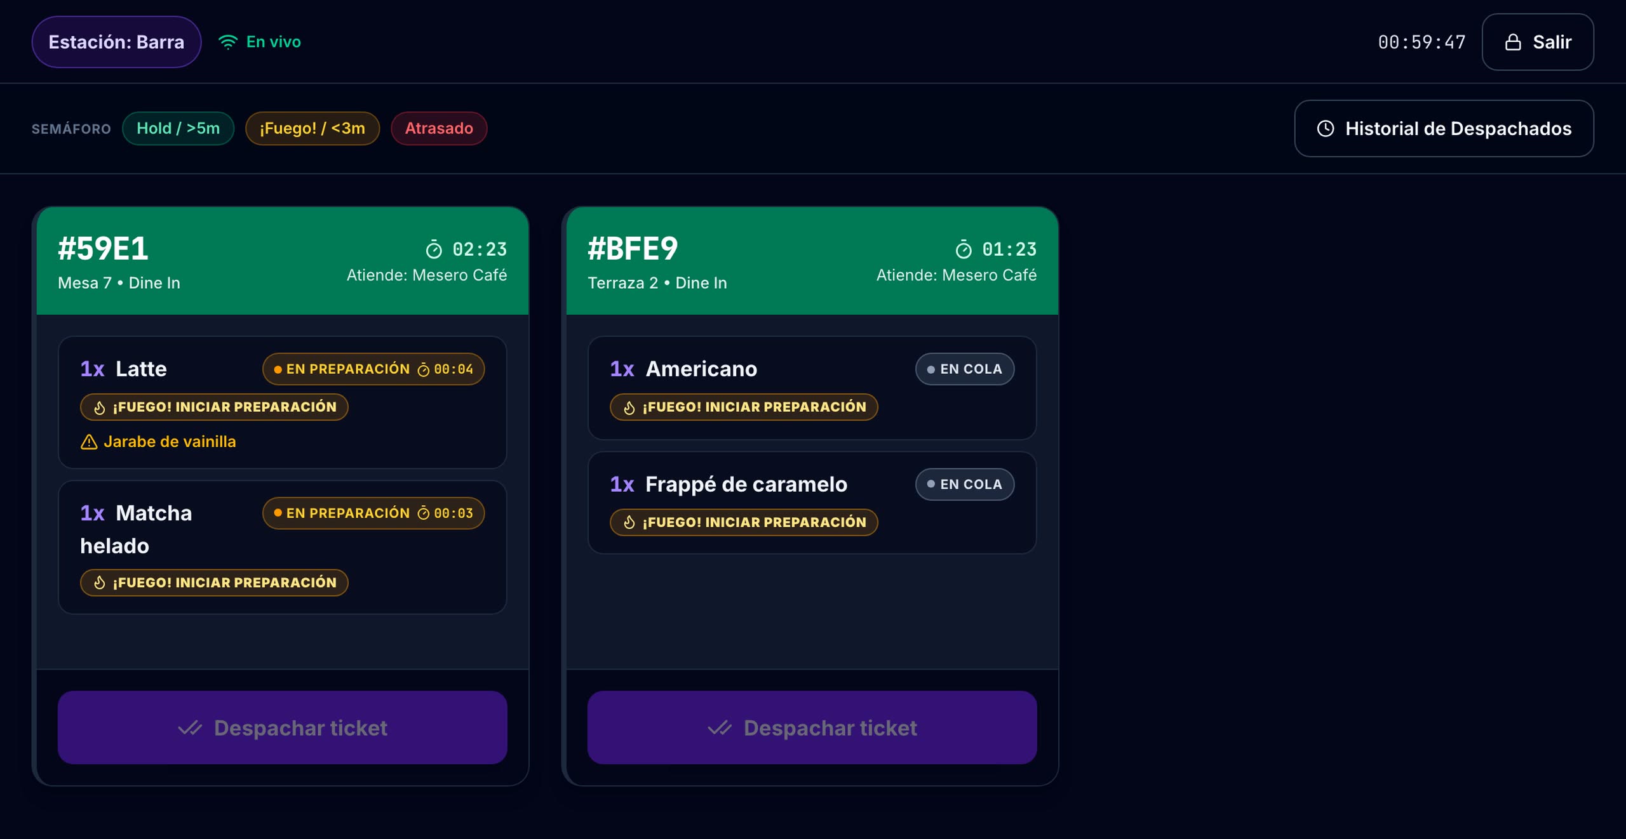Click the timer icon in Latte status badge
1626x839 pixels.
[424, 369]
